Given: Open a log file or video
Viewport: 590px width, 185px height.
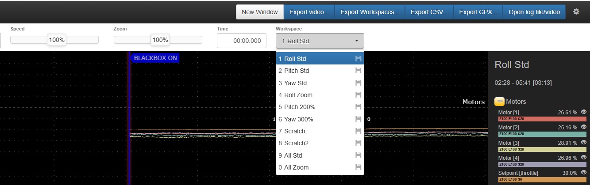Looking at the screenshot, I should (x=534, y=12).
